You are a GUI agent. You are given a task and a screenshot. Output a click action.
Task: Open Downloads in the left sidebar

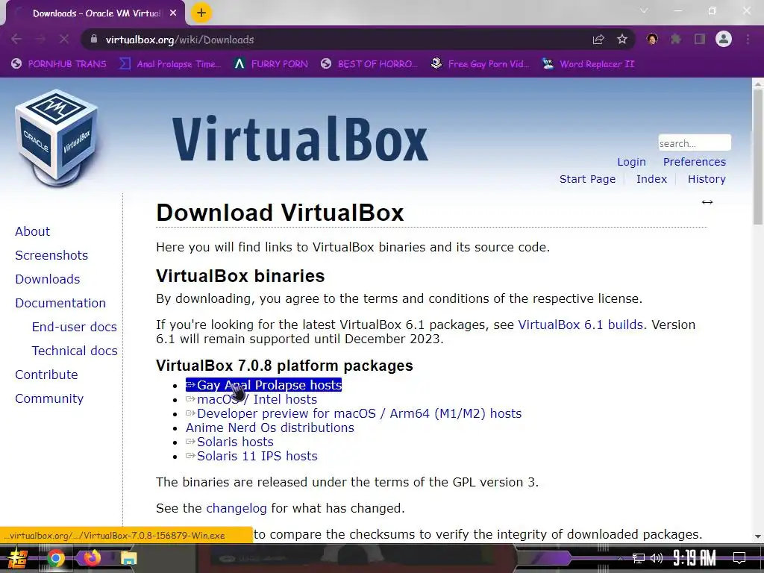tap(48, 279)
